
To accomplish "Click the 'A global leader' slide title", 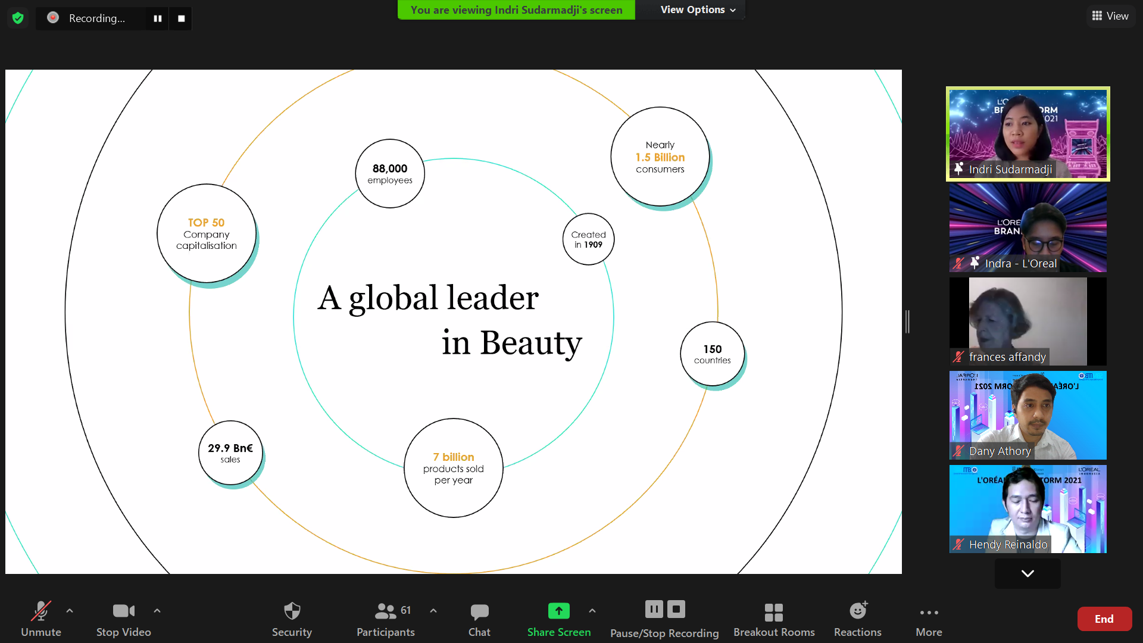I will pos(428,298).
